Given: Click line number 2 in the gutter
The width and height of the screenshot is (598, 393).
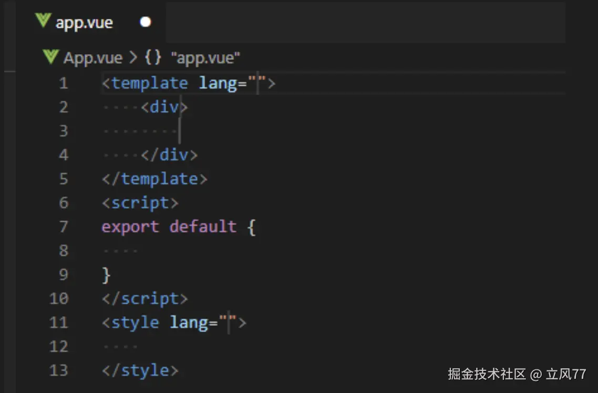Looking at the screenshot, I should (x=64, y=107).
